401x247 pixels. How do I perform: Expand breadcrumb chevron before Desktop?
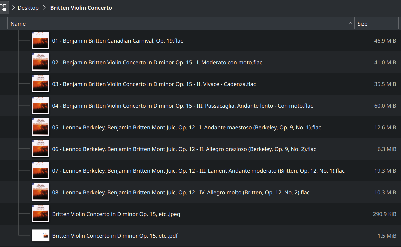pos(13,8)
